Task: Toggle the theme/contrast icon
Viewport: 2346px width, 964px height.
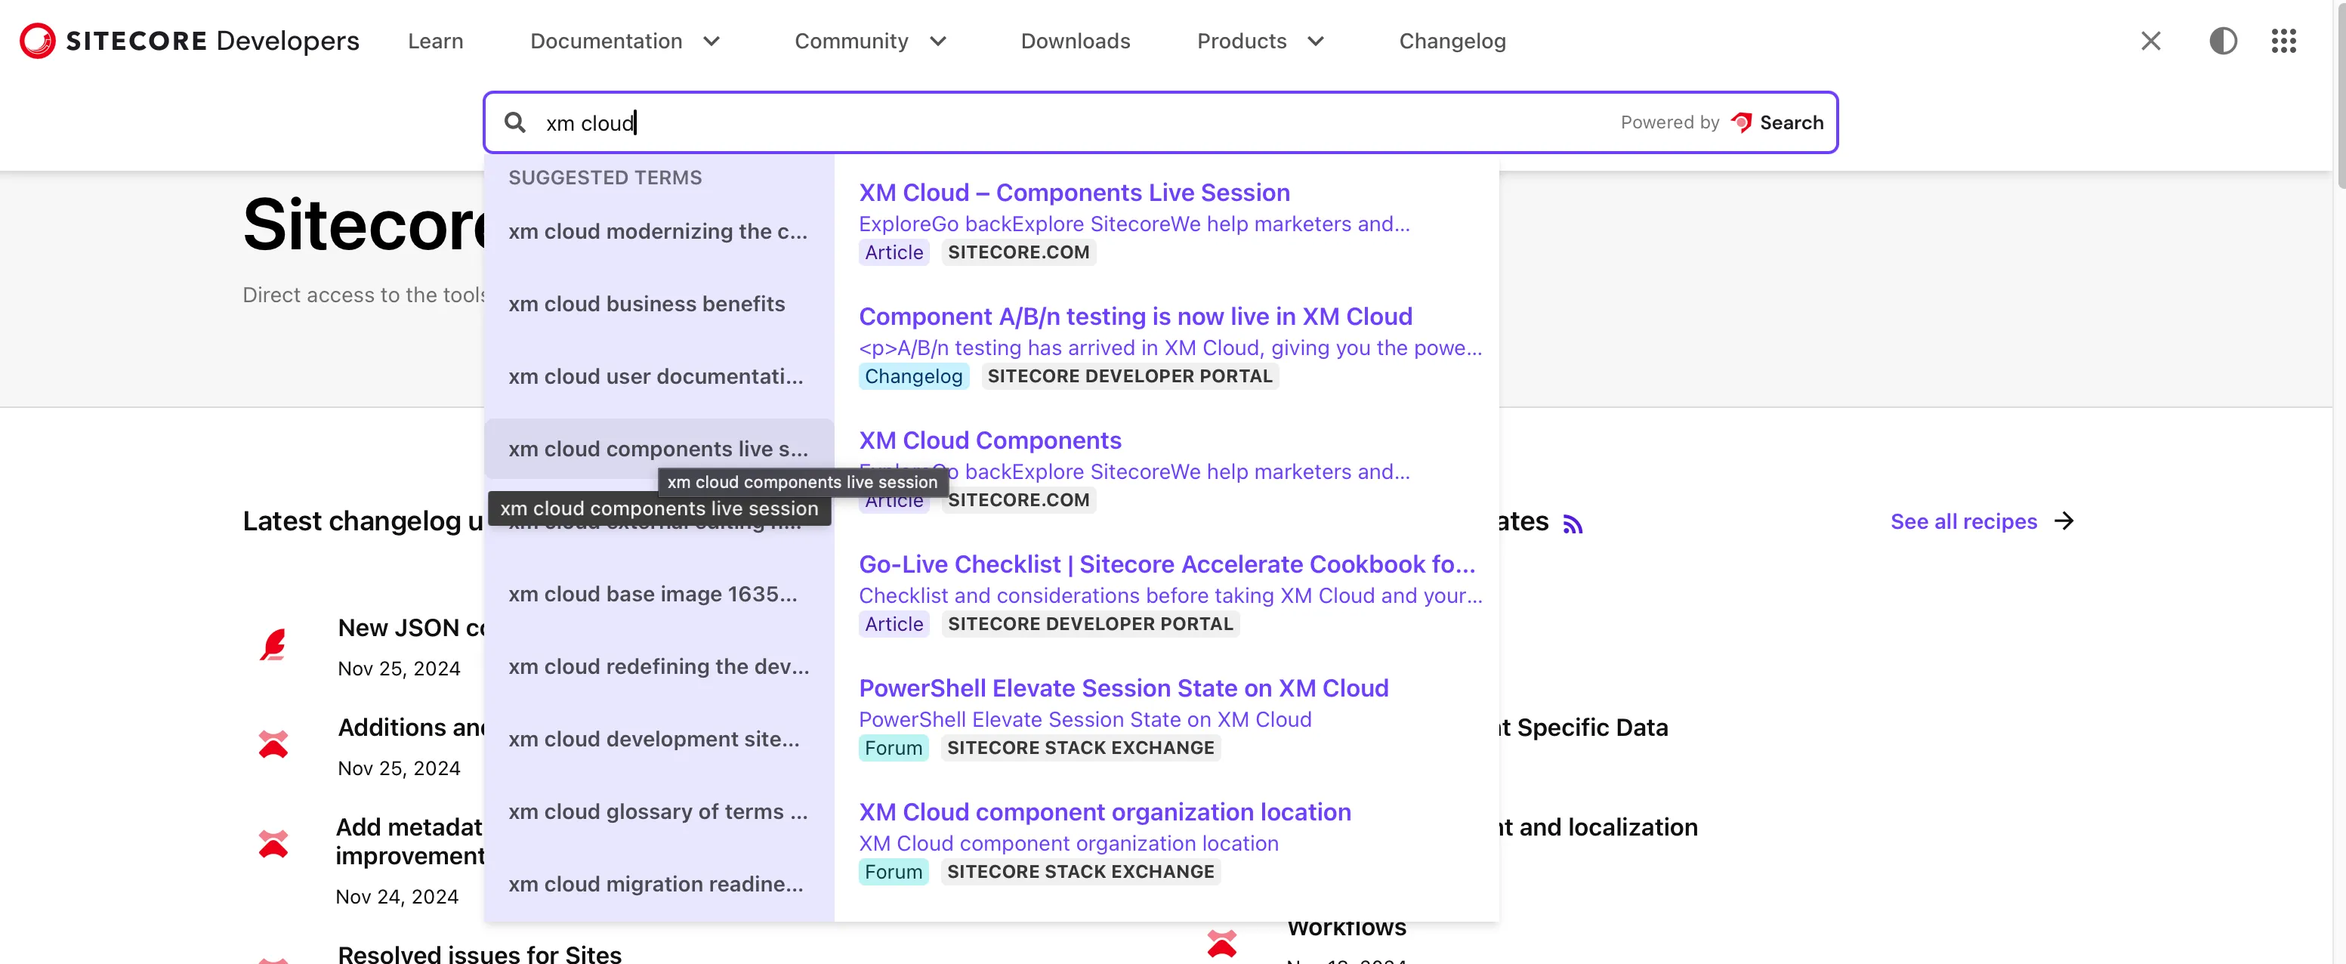Action: (2222, 40)
